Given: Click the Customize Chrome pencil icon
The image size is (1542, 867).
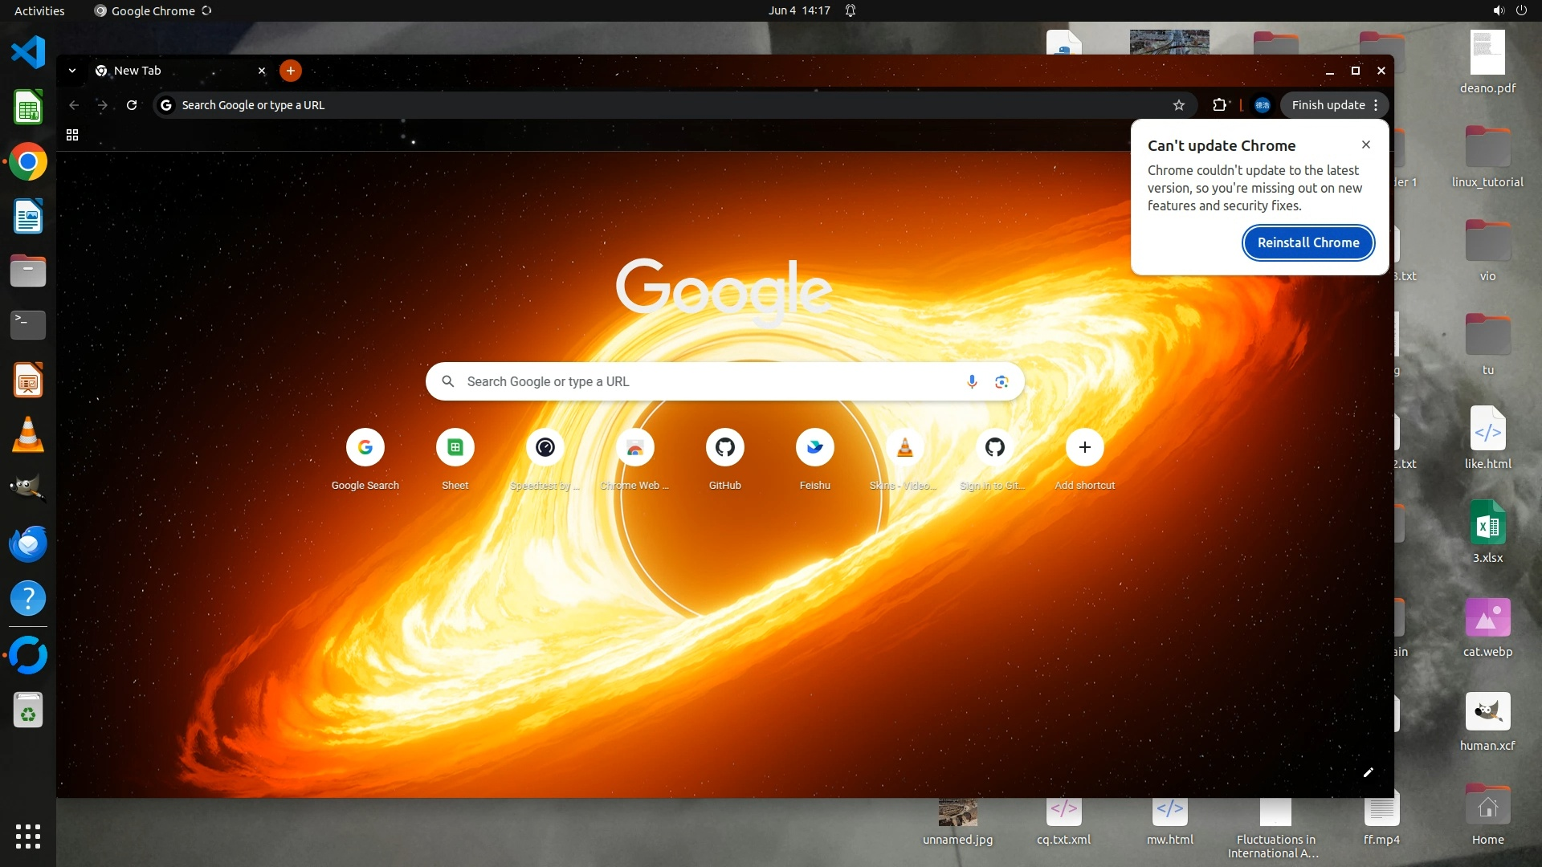Looking at the screenshot, I should tap(1369, 772).
